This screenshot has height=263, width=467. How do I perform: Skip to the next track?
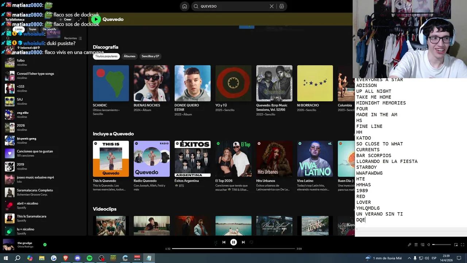coord(243,242)
